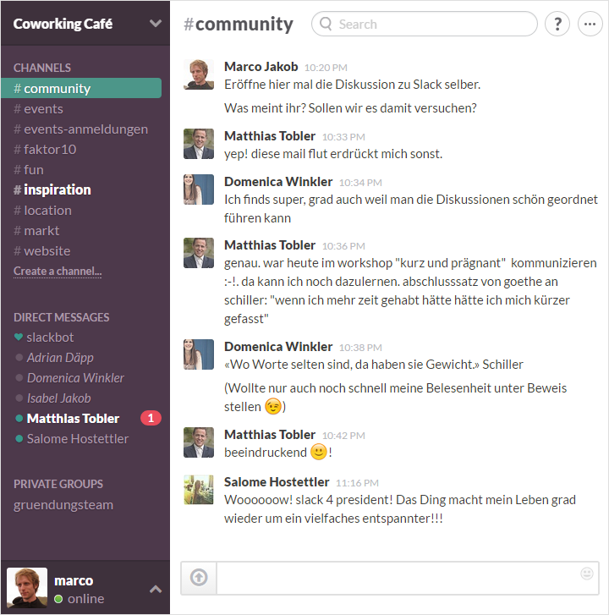The height and width of the screenshot is (615, 609).
Task: Click Salome Hostettler's message avatar
Action: tap(199, 490)
